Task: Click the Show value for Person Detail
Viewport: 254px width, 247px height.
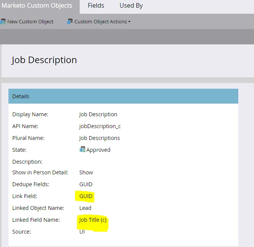Action: pyautogui.click(x=86, y=172)
